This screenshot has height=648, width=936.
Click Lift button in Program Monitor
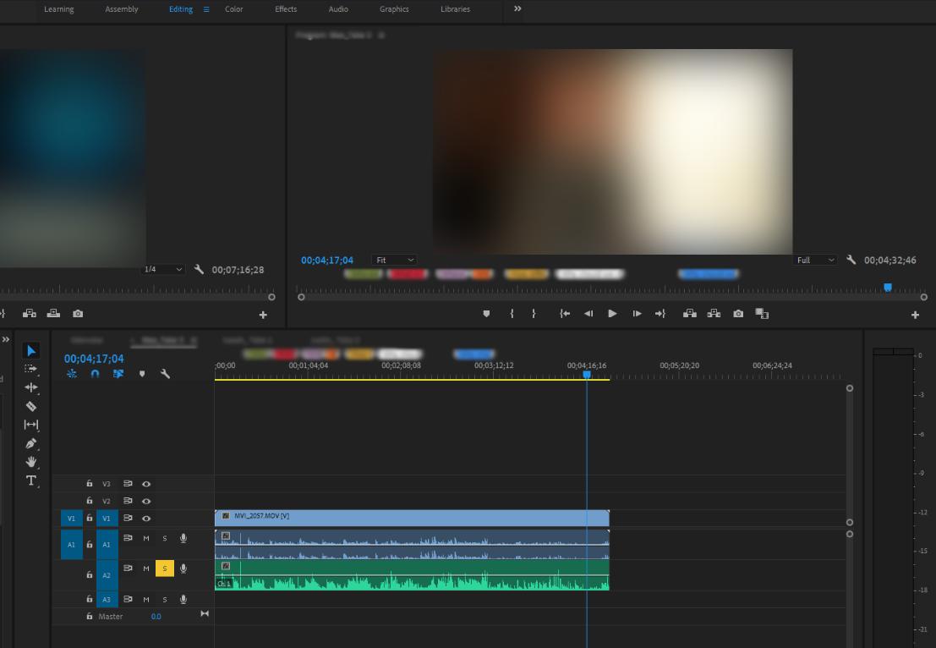690,314
